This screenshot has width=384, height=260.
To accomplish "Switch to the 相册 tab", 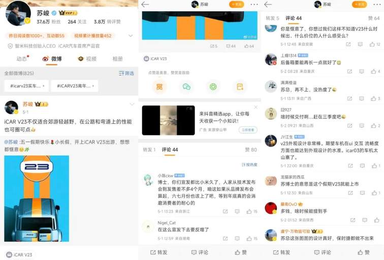I will [117, 59].
